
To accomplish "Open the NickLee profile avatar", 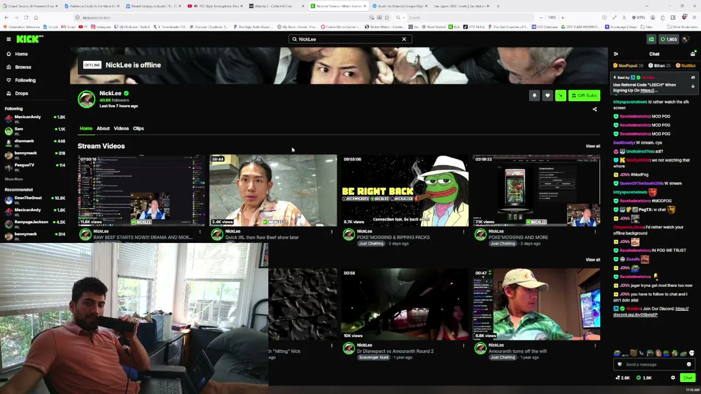I will coord(87,99).
